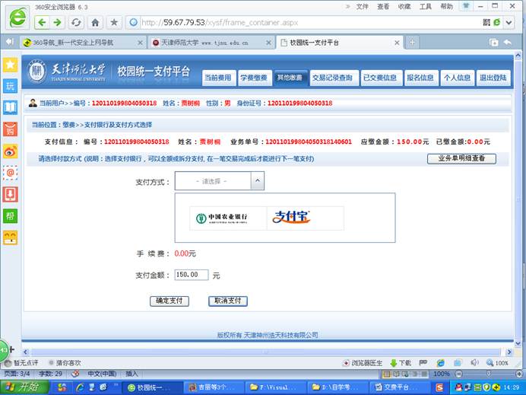The height and width of the screenshot is (395, 526).
Task: Open the Weibo eye sidebar icon
Action: click(10, 151)
